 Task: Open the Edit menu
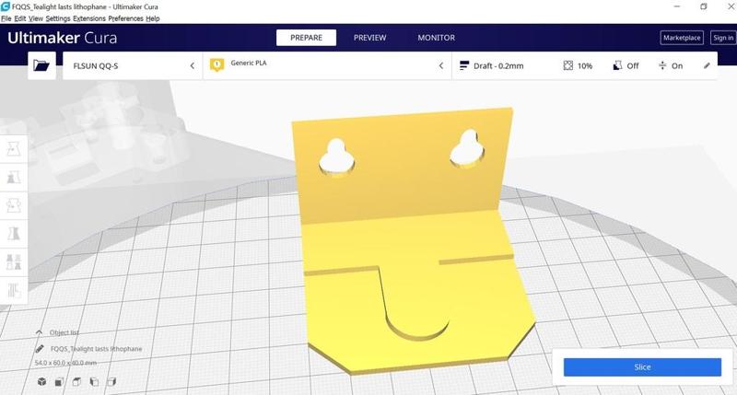click(20, 18)
